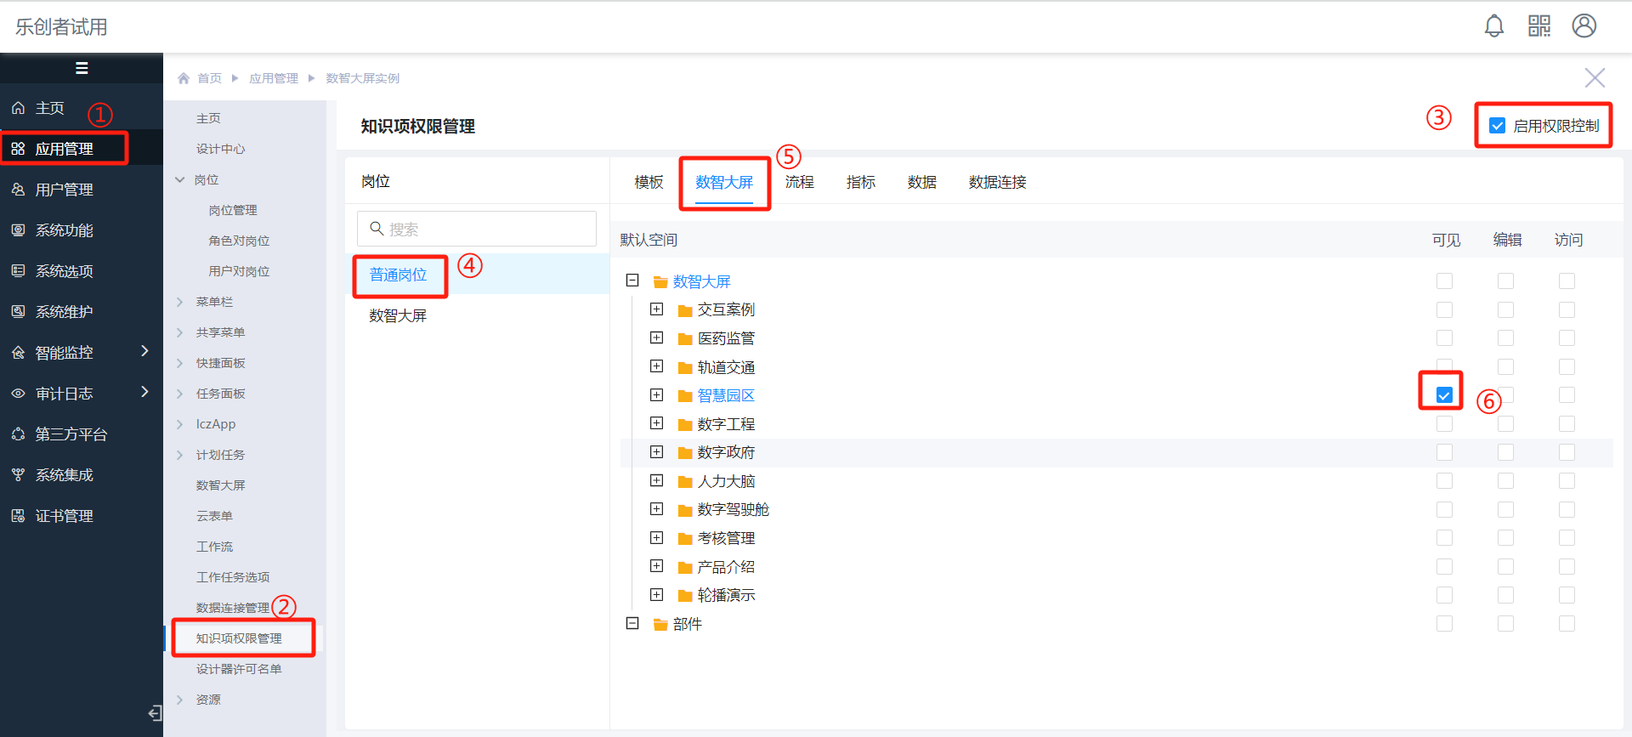Collapse the 数智大屏 root tree node

632,281
